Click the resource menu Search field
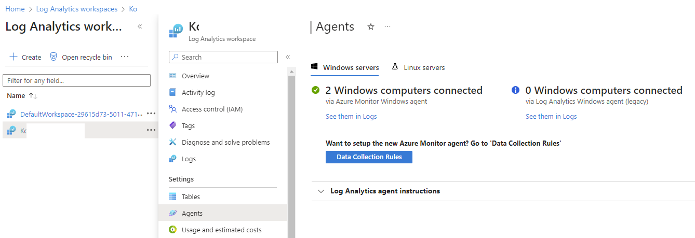The image size is (695, 238). tap(223, 57)
